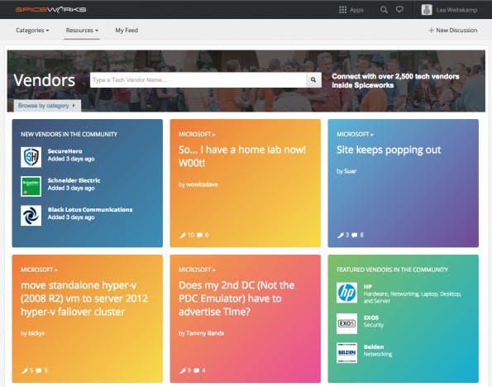This screenshot has height=387, width=492.
Task: Click comment bubble icon on home lab card
Action: (x=199, y=235)
